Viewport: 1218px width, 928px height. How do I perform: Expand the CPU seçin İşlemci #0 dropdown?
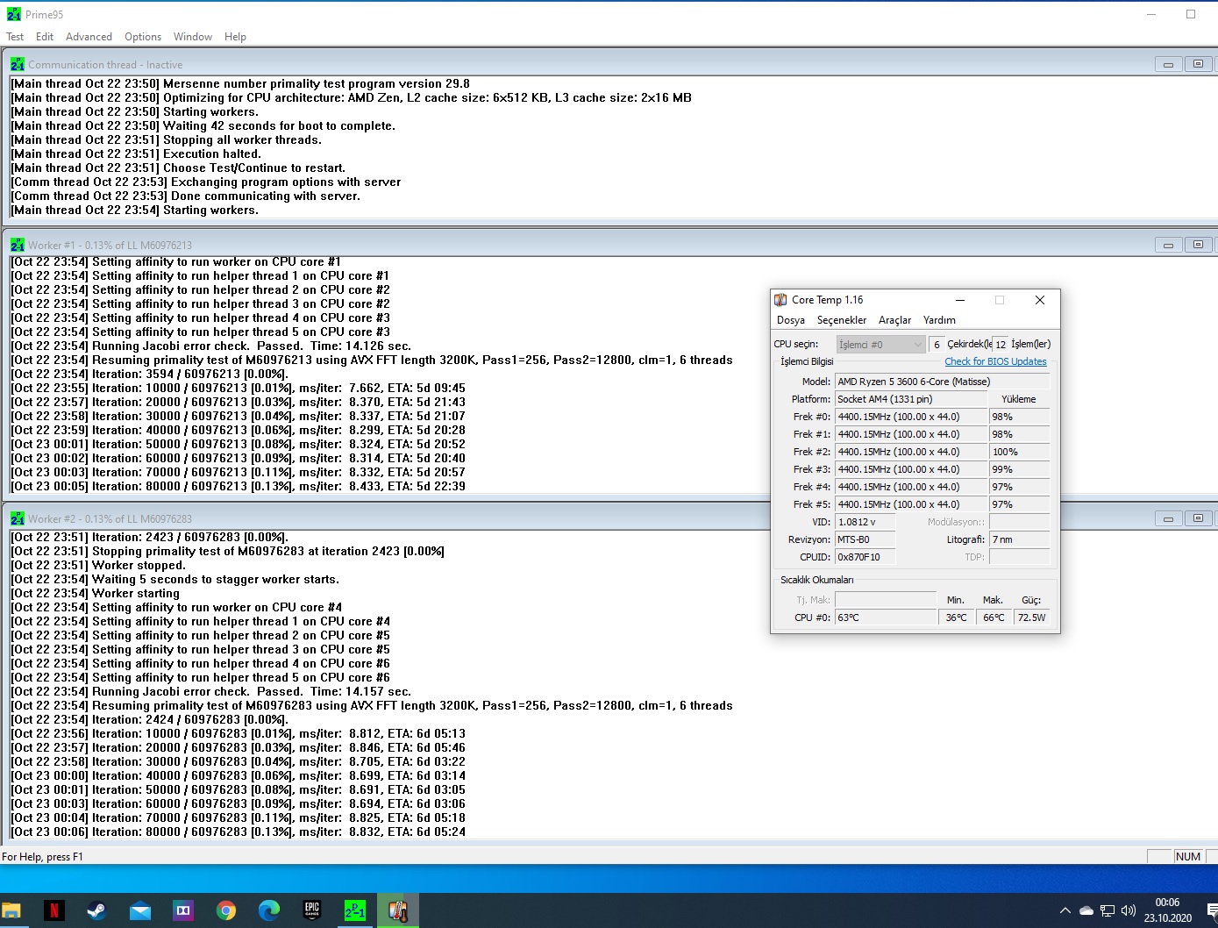click(x=880, y=345)
